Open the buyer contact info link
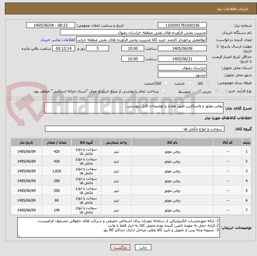 58,40
